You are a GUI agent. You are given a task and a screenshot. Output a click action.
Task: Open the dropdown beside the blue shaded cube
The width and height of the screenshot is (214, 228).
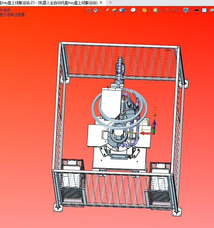(x=126, y=10)
